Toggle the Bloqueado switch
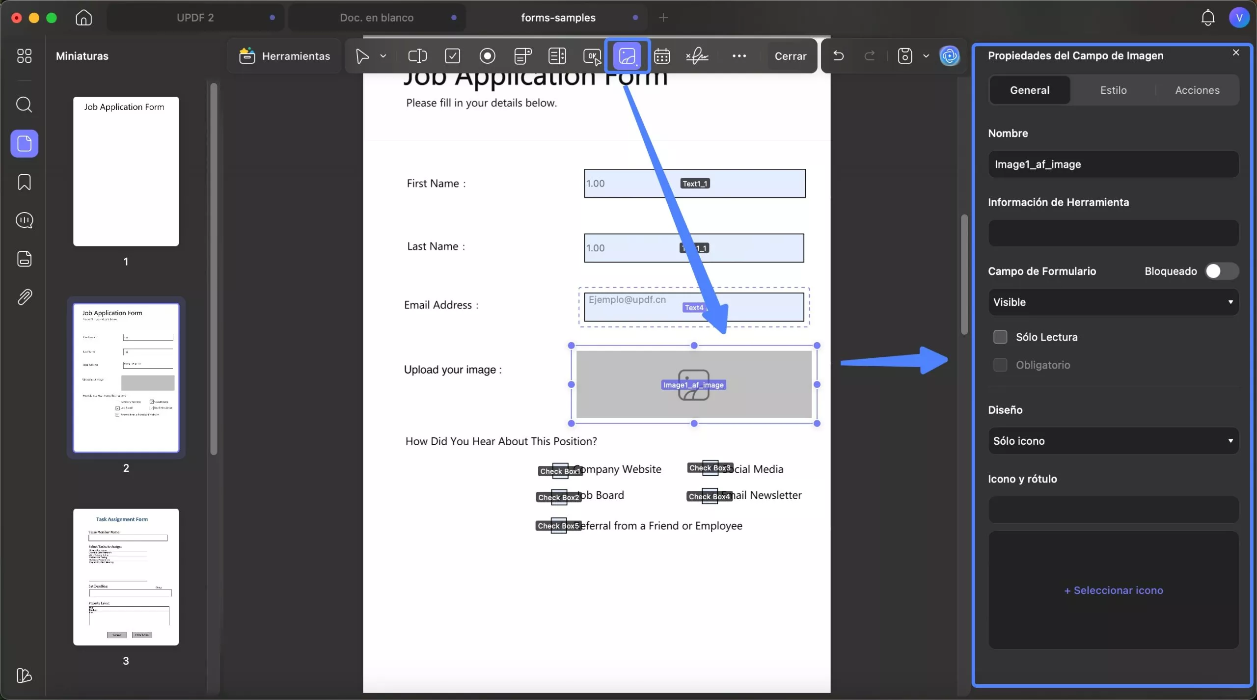The width and height of the screenshot is (1257, 700). pyautogui.click(x=1222, y=271)
